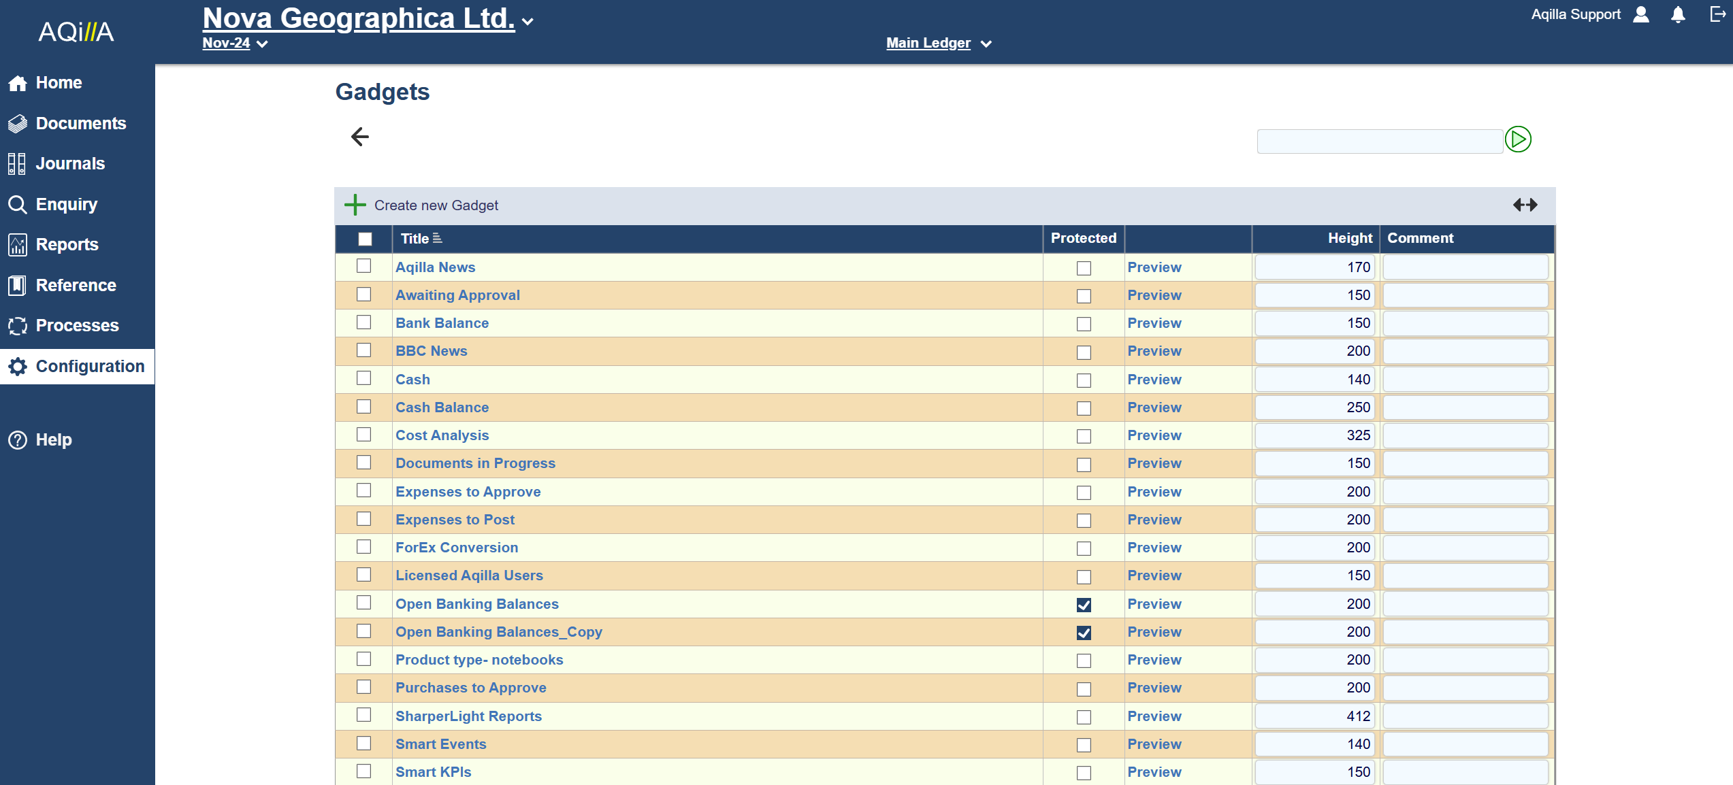Uncheck Protected for Open Banking Balances
The height and width of the screenshot is (785, 1733).
(1084, 605)
